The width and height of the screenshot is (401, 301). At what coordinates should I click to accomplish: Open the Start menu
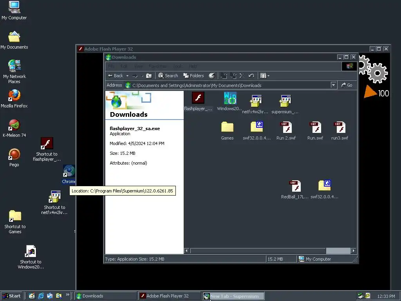[11, 296]
